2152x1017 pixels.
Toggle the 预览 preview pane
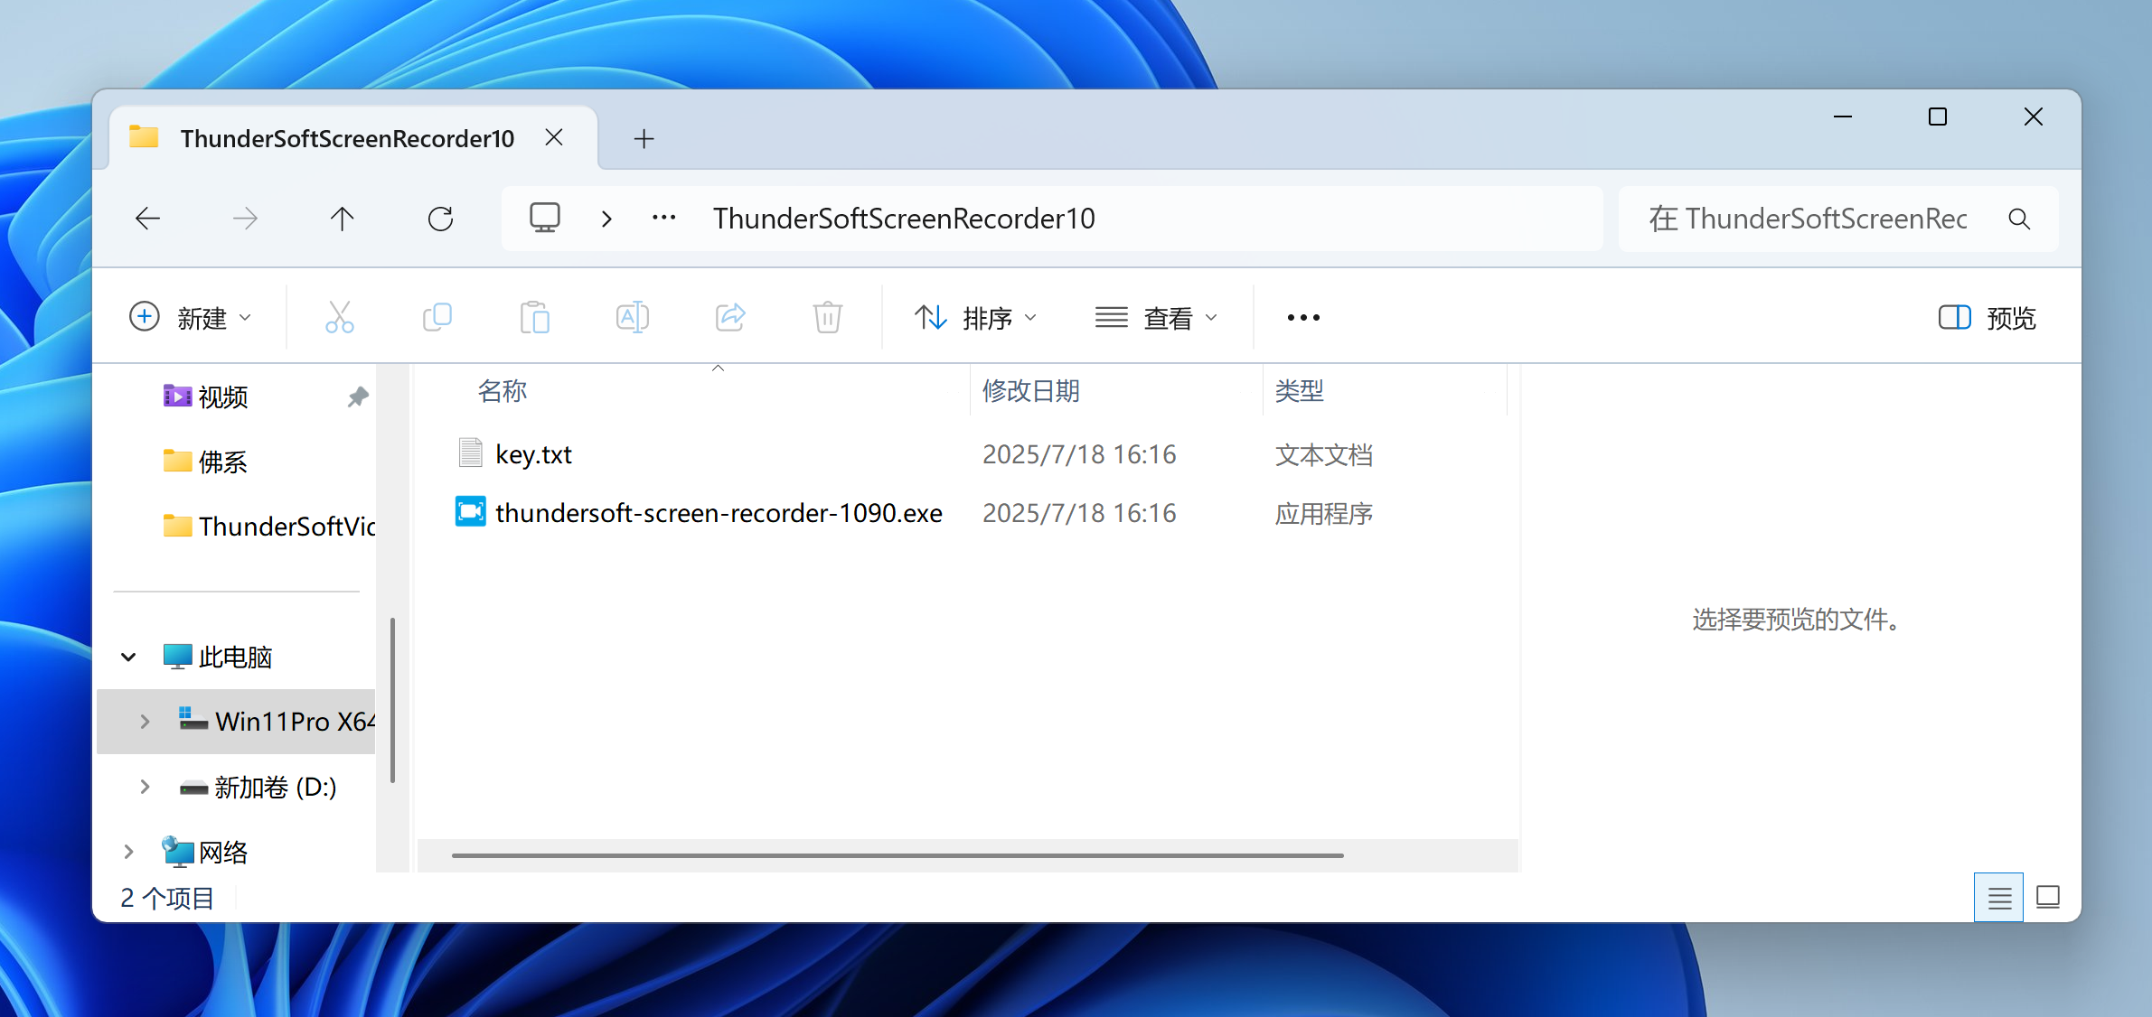pyautogui.click(x=1987, y=317)
